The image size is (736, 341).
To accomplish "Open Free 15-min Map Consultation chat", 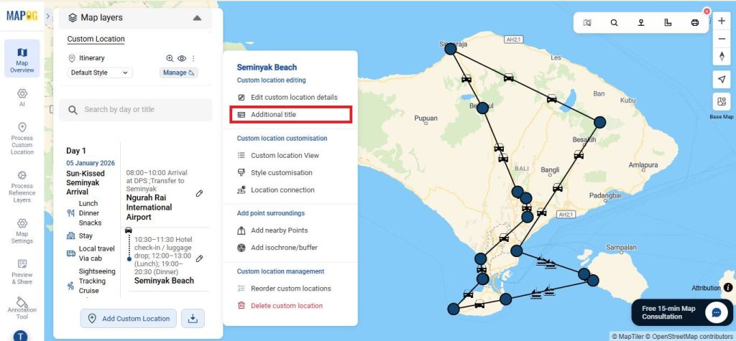I will (x=682, y=312).
